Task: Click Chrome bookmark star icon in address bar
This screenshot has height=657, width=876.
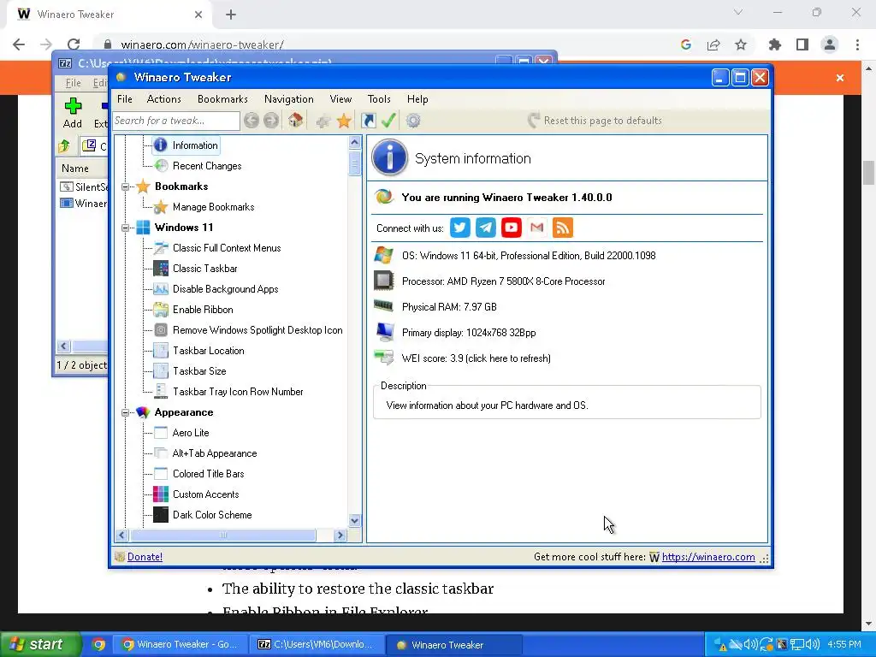Action: [741, 44]
